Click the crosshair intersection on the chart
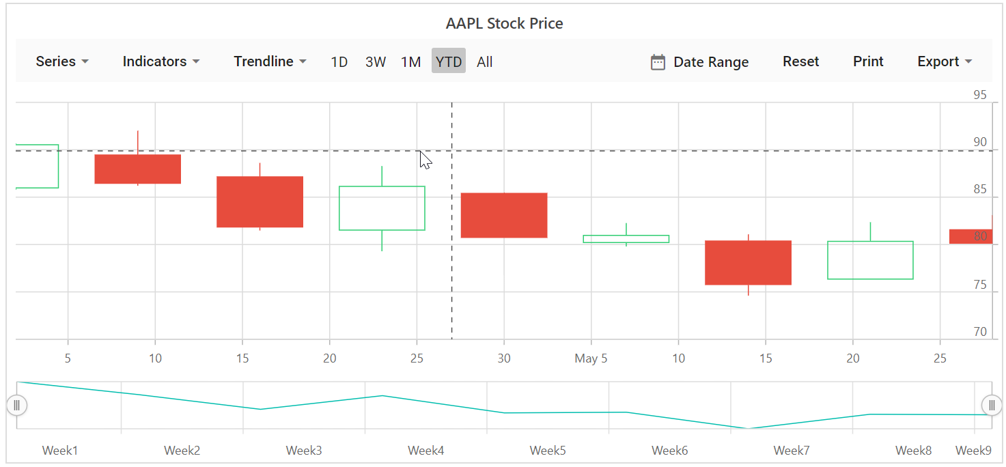1006x467 pixels. pos(452,150)
